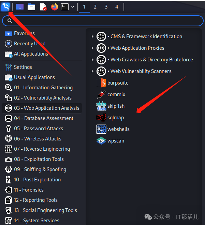The width and height of the screenshot is (205, 225).
Task: Launch the text editor panel icon
Action: tap(43, 7)
